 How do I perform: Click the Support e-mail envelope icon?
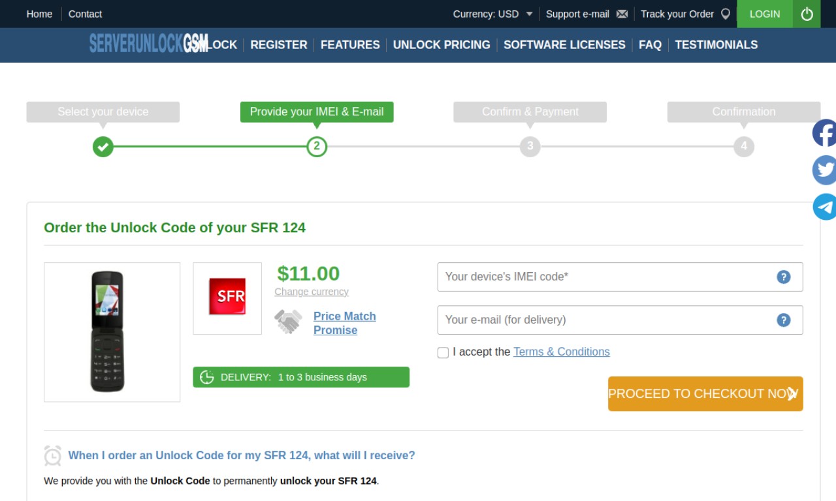622,14
